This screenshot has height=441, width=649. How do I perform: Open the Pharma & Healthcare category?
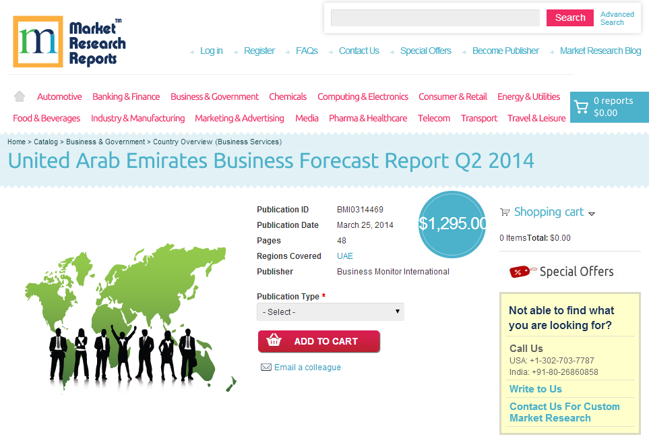(368, 118)
